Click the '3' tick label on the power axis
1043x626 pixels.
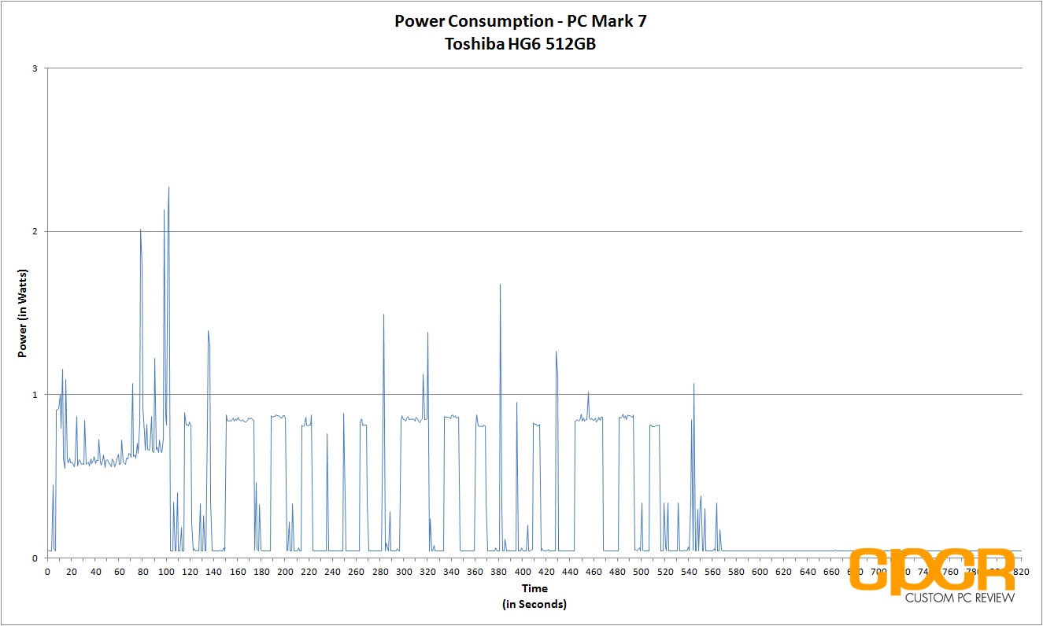[35, 68]
